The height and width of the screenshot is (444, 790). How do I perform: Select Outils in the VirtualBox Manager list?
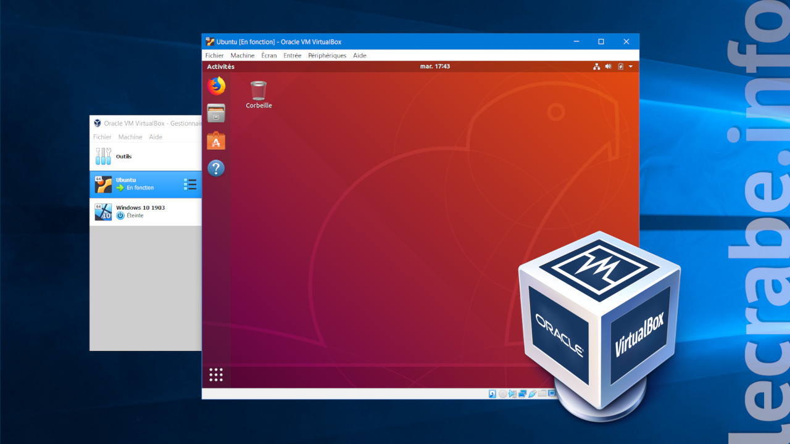[146, 157]
